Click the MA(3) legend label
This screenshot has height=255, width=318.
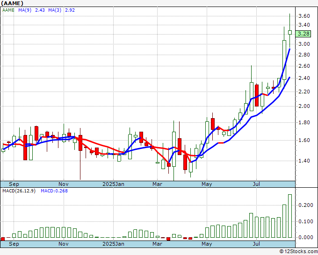pyautogui.click(x=55, y=10)
